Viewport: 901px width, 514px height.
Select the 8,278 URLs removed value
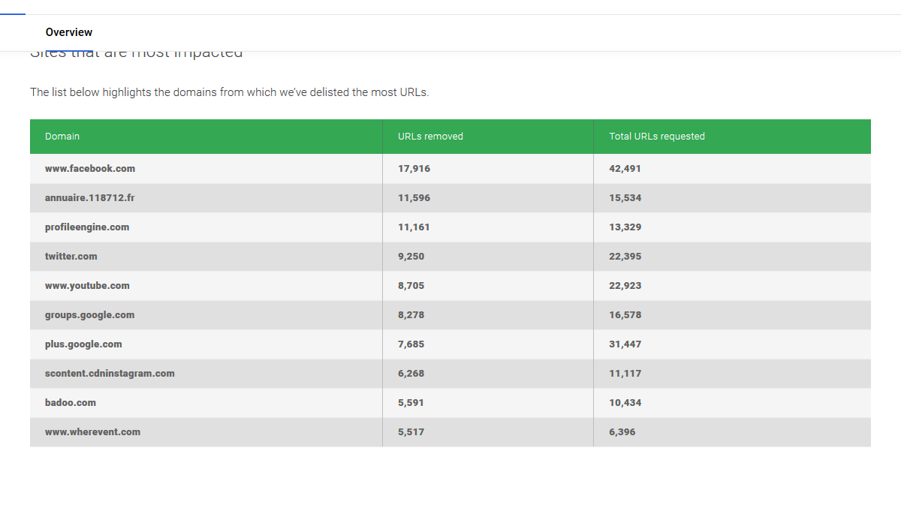[411, 315]
